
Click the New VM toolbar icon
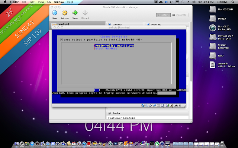click(55, 13)
